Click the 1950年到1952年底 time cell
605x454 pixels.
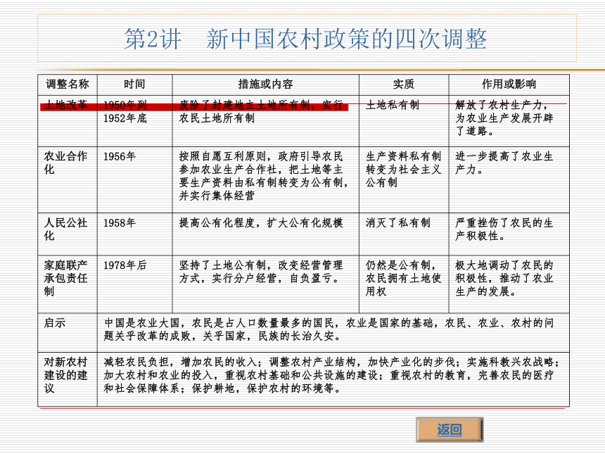[x=134, y=121]
